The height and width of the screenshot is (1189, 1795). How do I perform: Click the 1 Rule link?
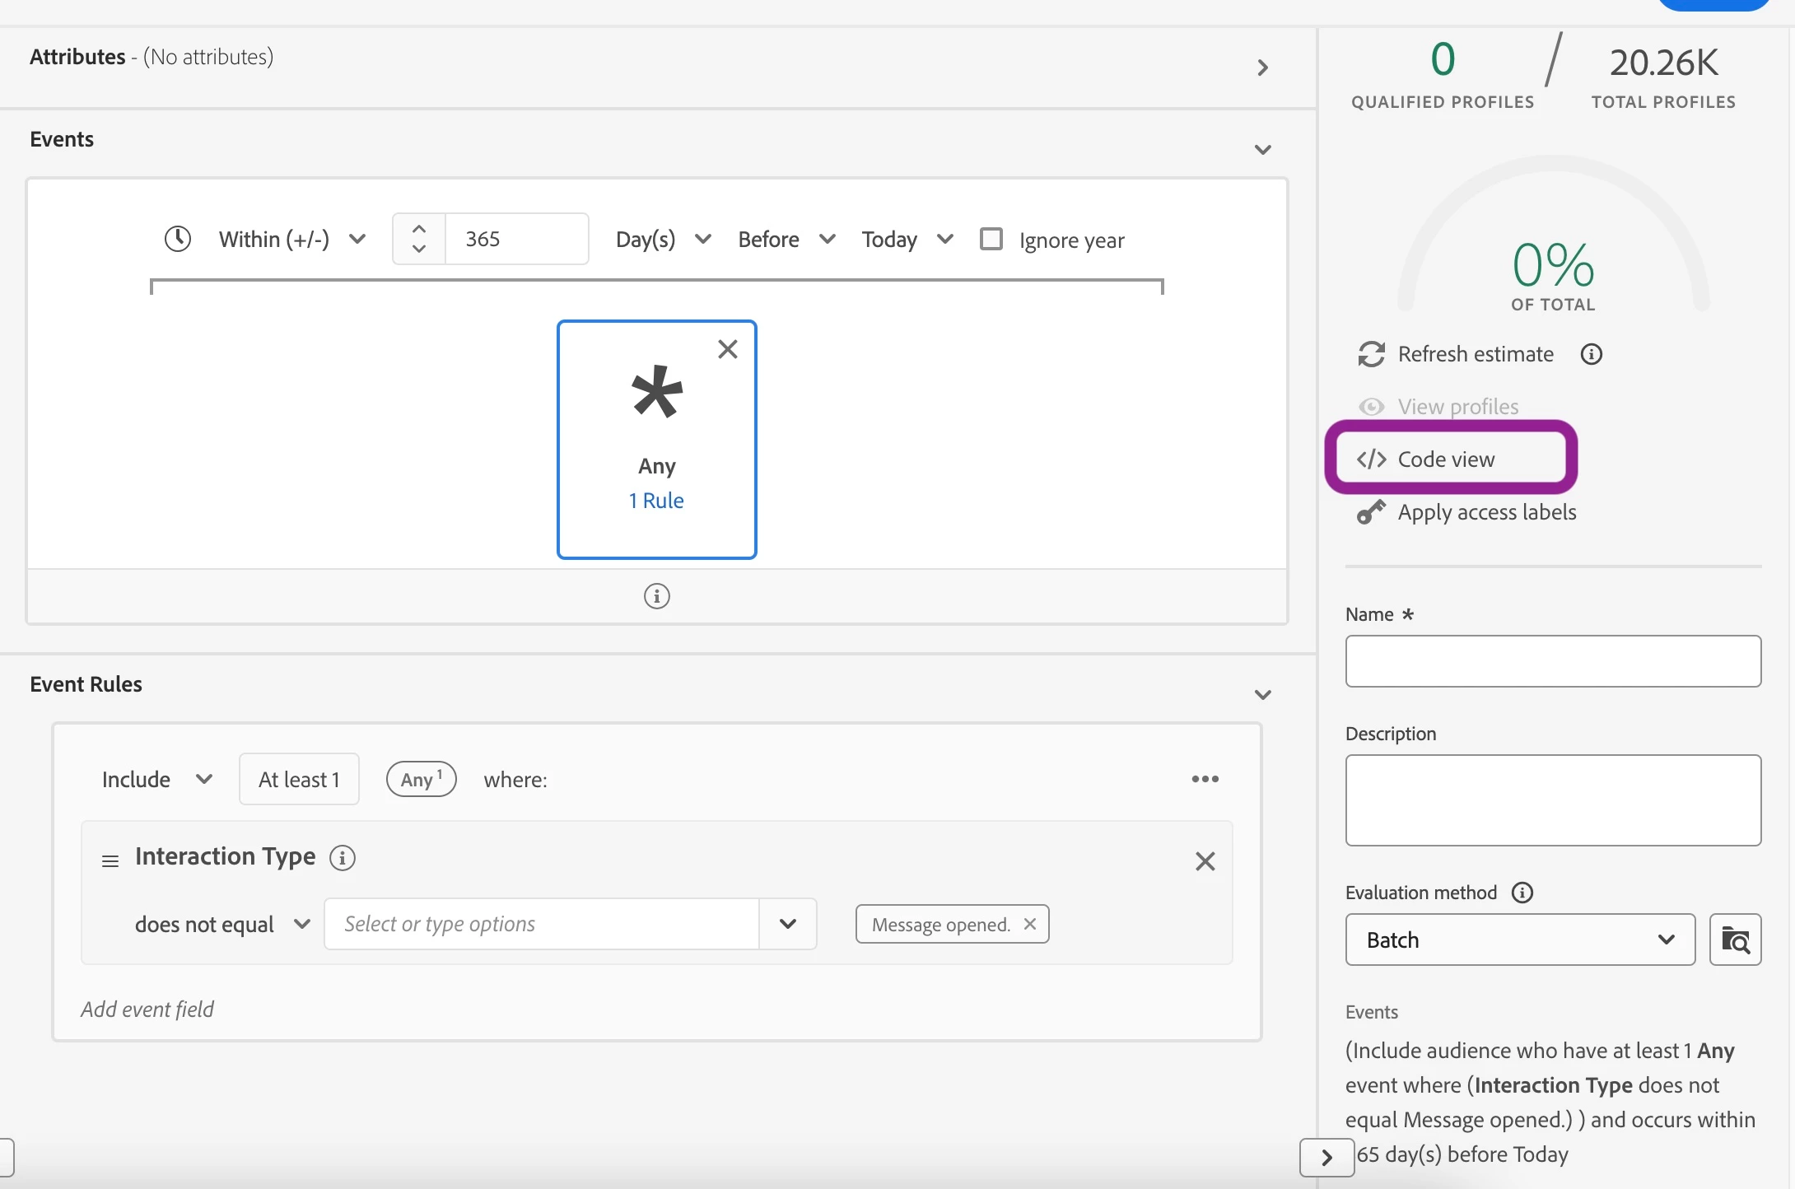coord(656,501)
